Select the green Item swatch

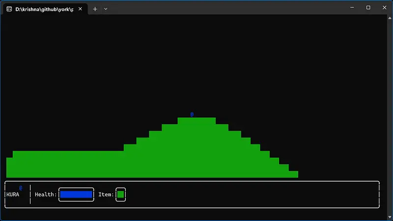tap(120, 195)
